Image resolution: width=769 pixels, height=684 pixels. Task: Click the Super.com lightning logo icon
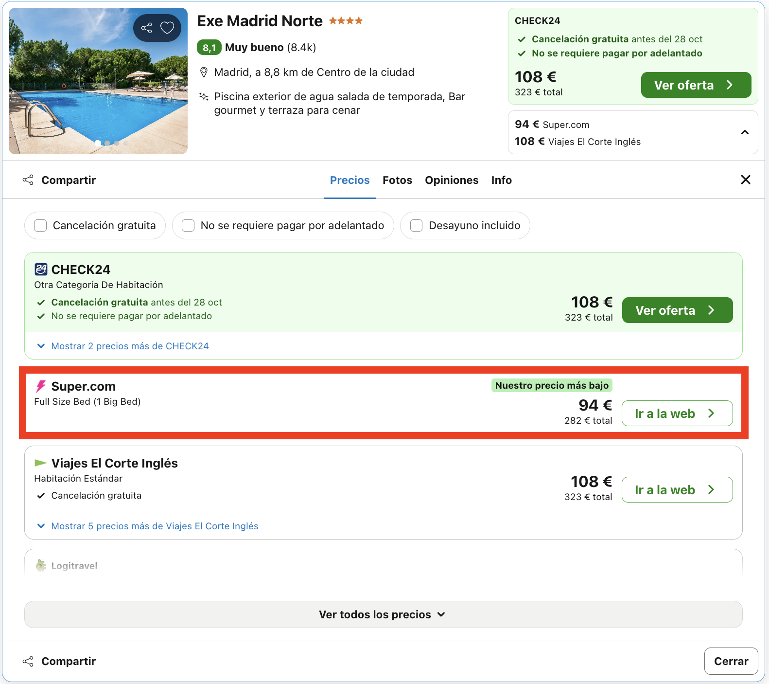point(41,386)
